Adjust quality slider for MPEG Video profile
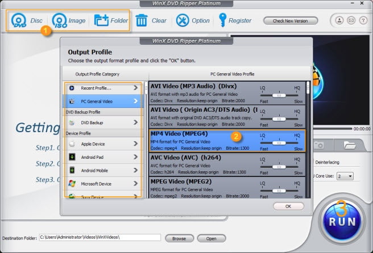This screenshot has height=253, width=373. pyautogui.click(x=279, y=191)
